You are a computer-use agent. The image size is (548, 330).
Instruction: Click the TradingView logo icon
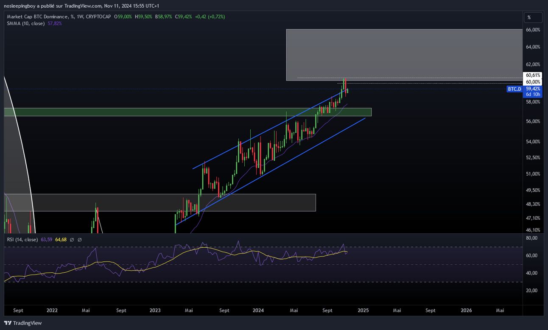(x=8, y=323)
